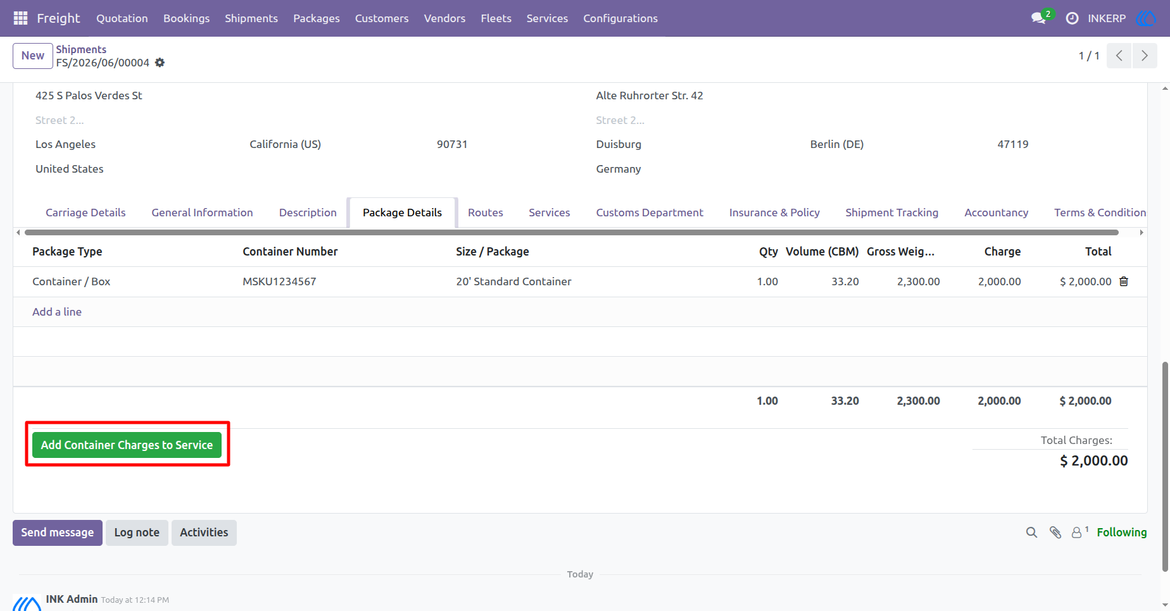Switch to the Accountancy tab
Screen dimensions: 1170x611
click(x=997, y=213)
